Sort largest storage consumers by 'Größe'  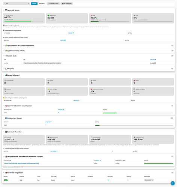[x=63, y=40]
